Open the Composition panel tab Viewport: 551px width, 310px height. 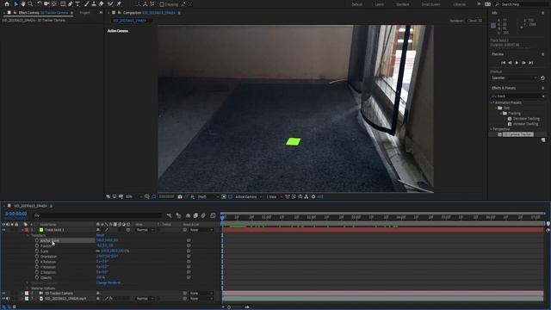tap(149, 13)
